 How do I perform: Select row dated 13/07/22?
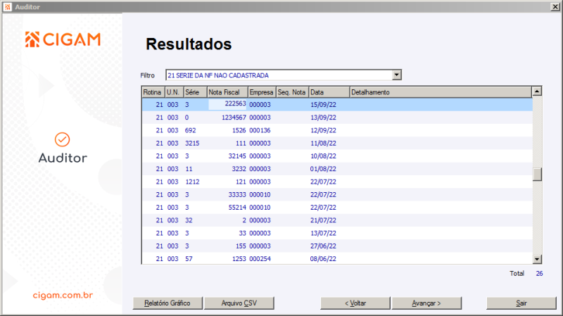(x=337, y=234)
